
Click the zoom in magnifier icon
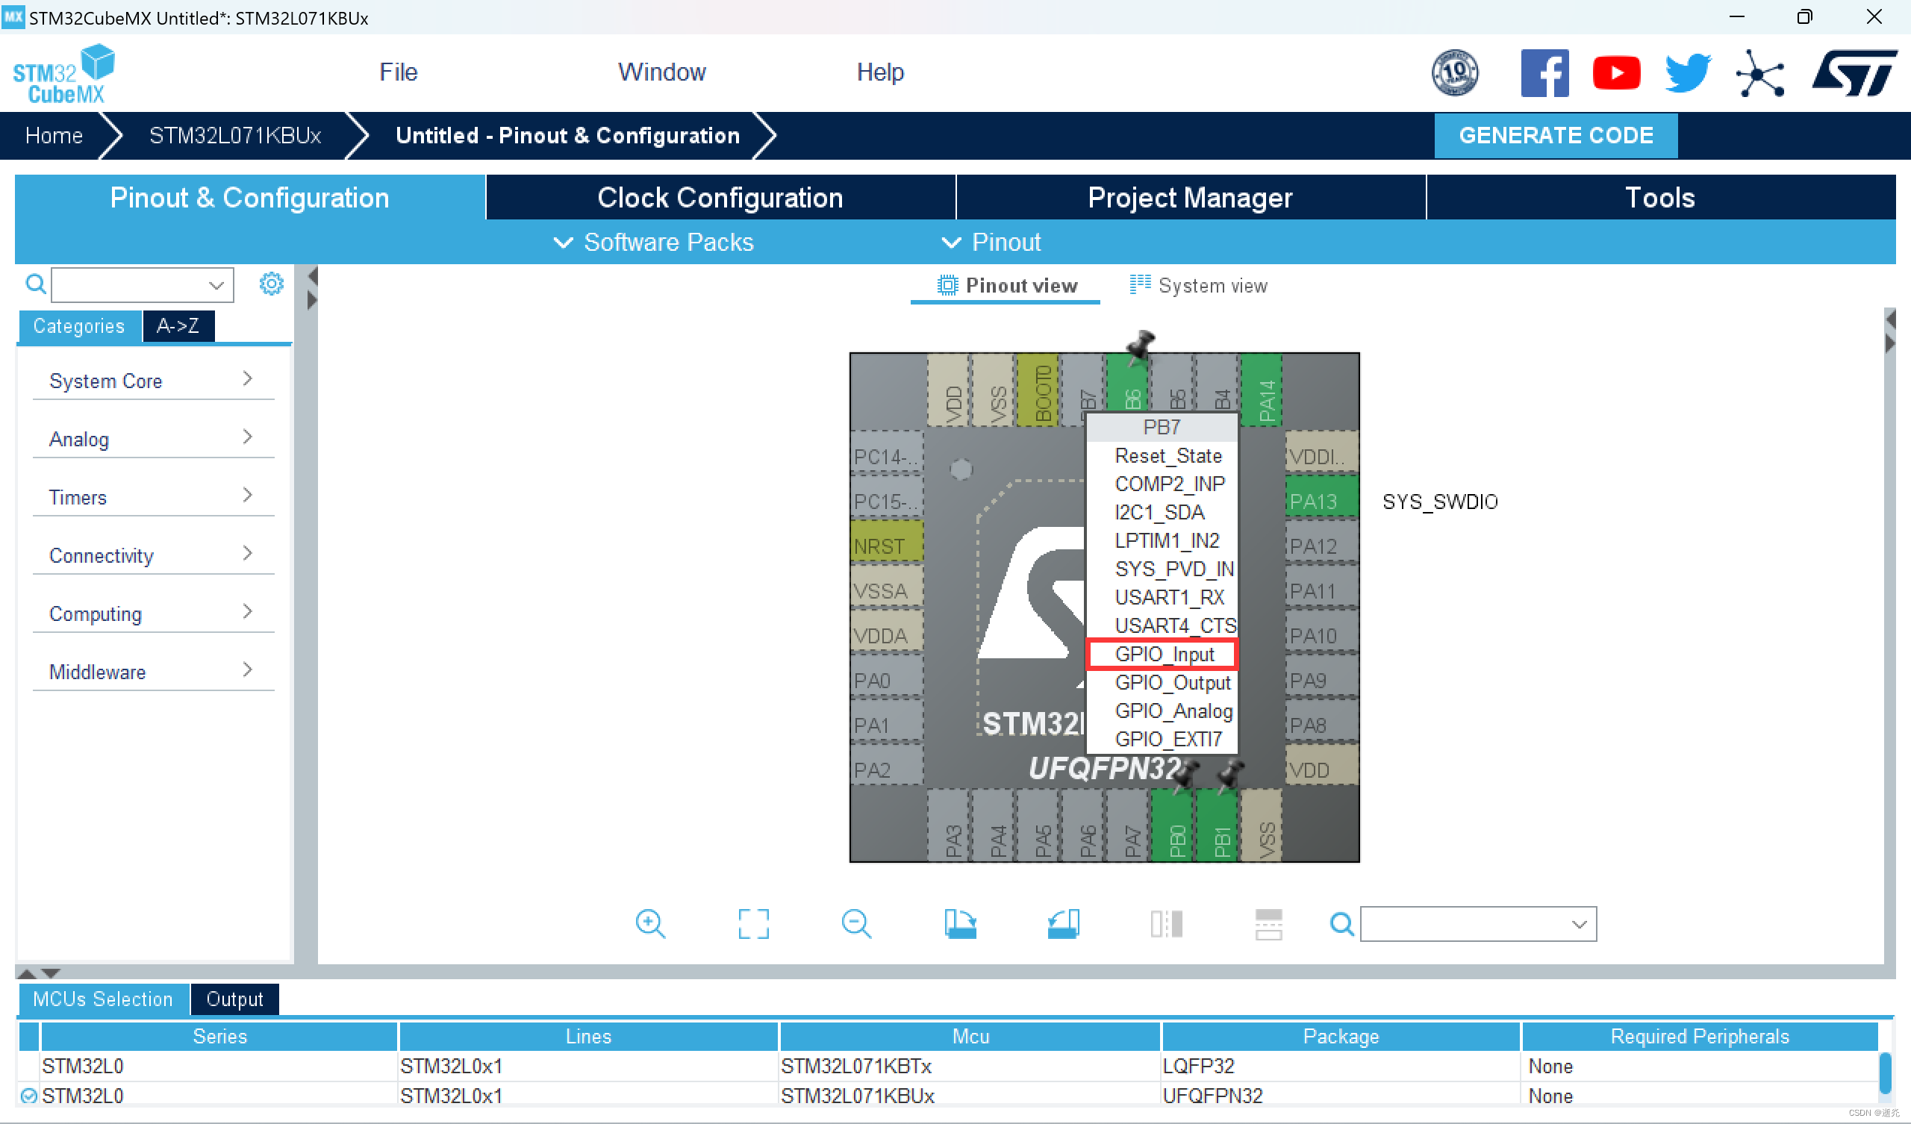(x=650, y=924)
